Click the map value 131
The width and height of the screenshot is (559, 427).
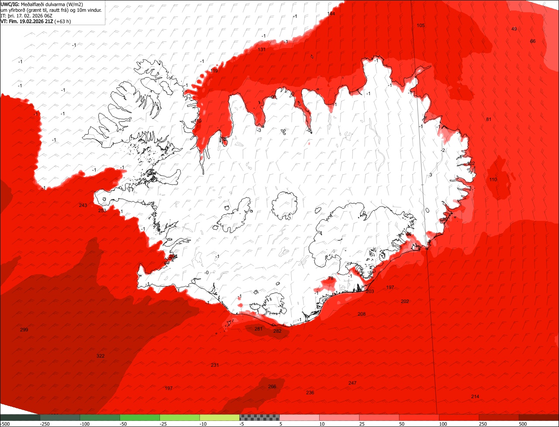pyautogui.click(x=262, y=50)
